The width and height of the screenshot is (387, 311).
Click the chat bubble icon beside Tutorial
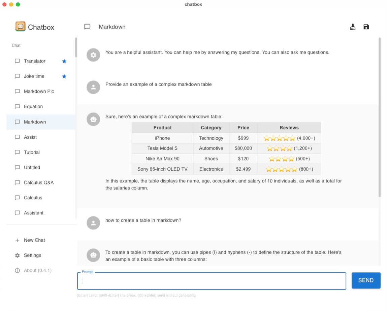pos(17,152)
